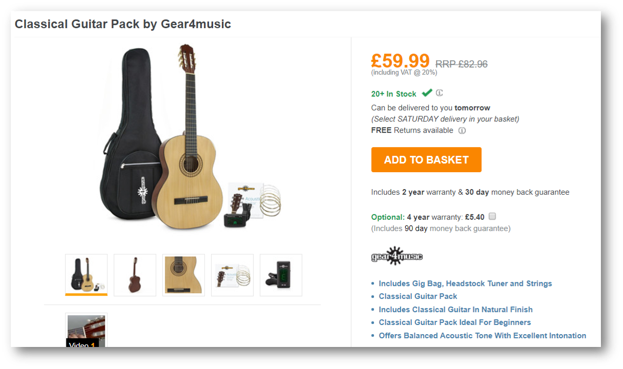Screen dimensions: 623x369
Task: Select the guitar body close-up thumbnail
Action: (x=183, y=275)
